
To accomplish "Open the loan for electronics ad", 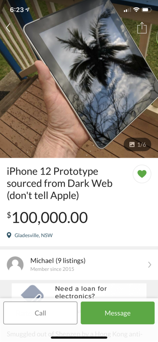I will (x=79, y=291).
